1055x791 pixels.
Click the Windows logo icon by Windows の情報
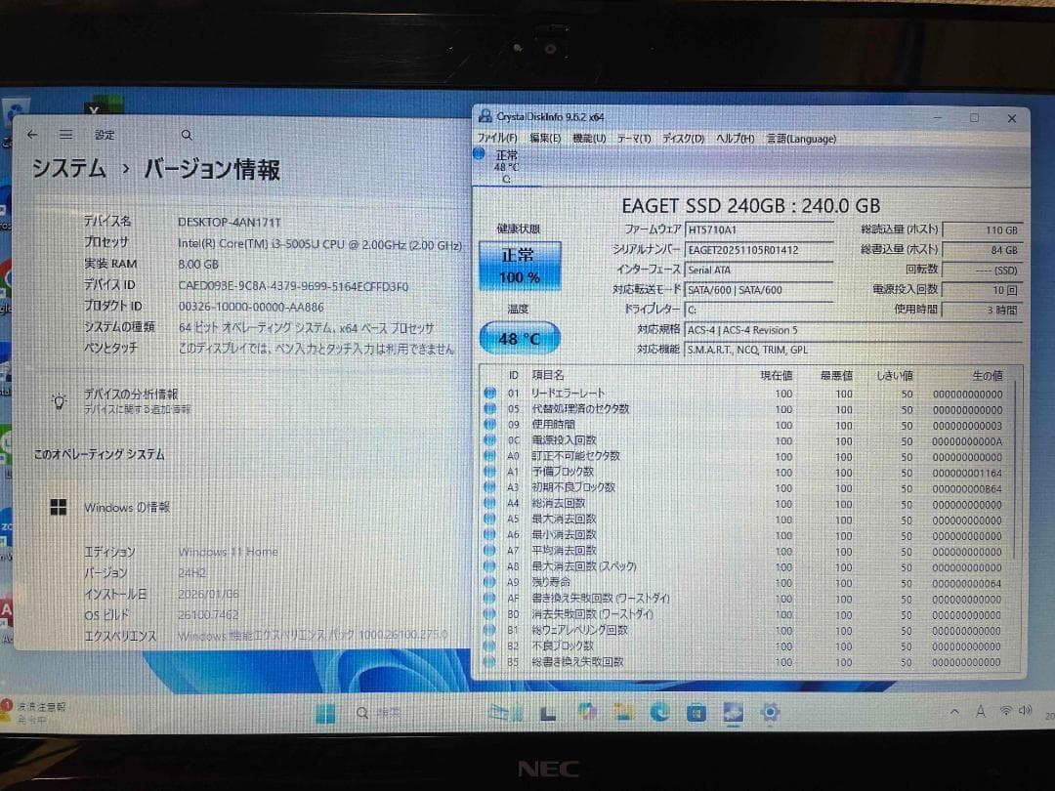coord(59,508)
